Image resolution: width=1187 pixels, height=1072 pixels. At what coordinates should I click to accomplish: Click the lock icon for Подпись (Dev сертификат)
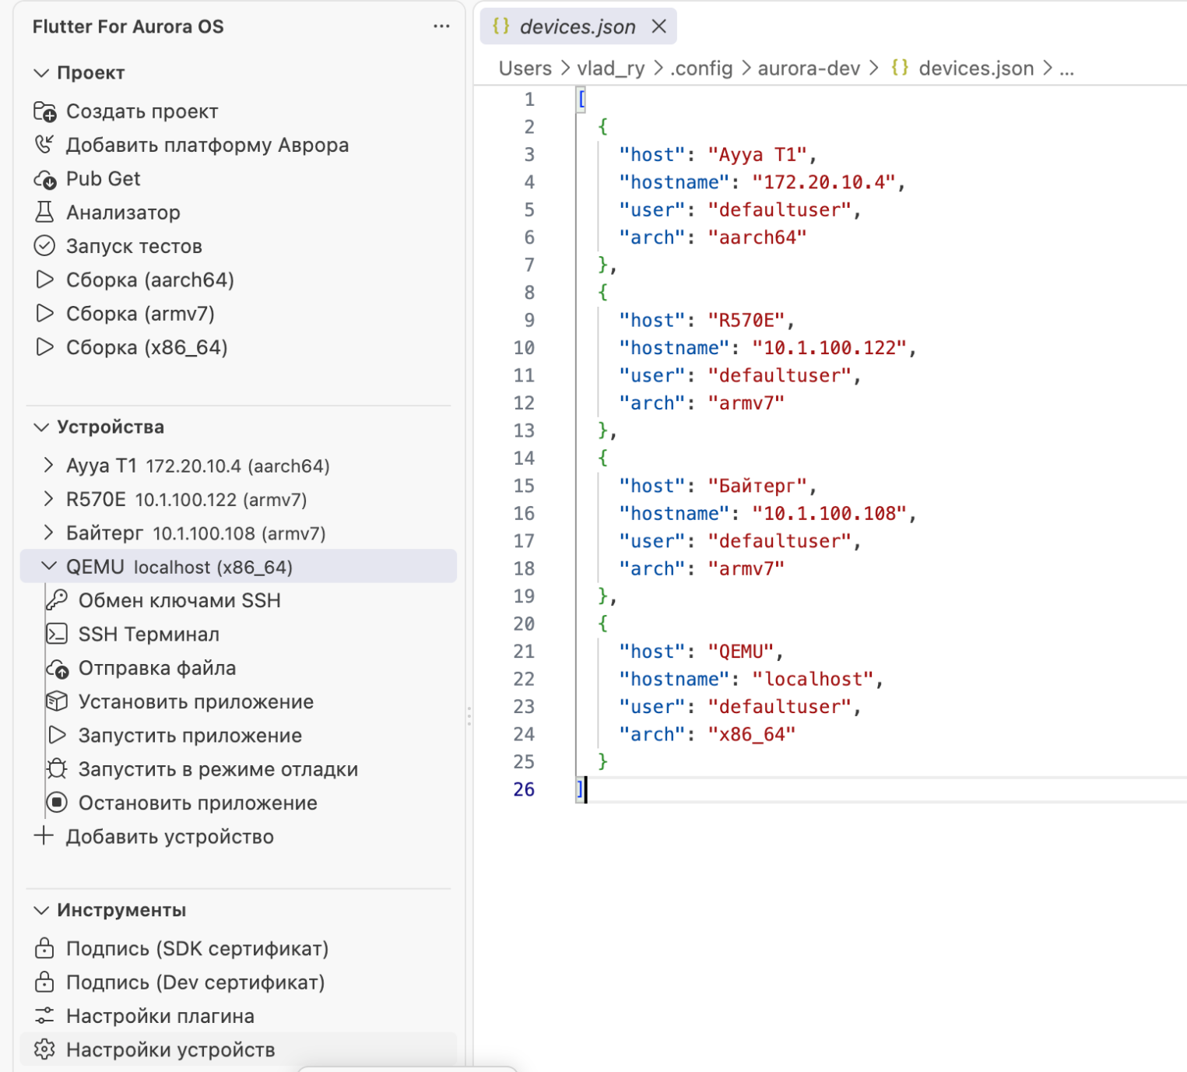coord(44,982)
